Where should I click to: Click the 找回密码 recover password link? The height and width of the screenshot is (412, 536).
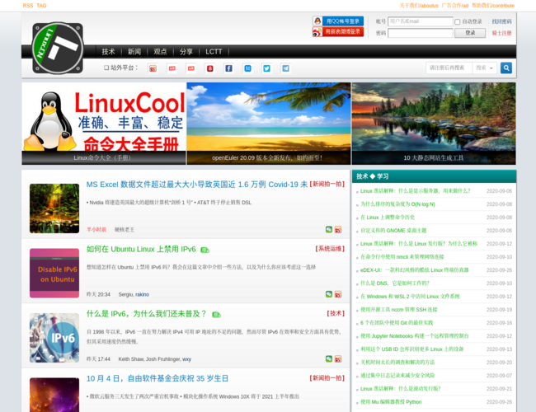(x=502, y=21)
